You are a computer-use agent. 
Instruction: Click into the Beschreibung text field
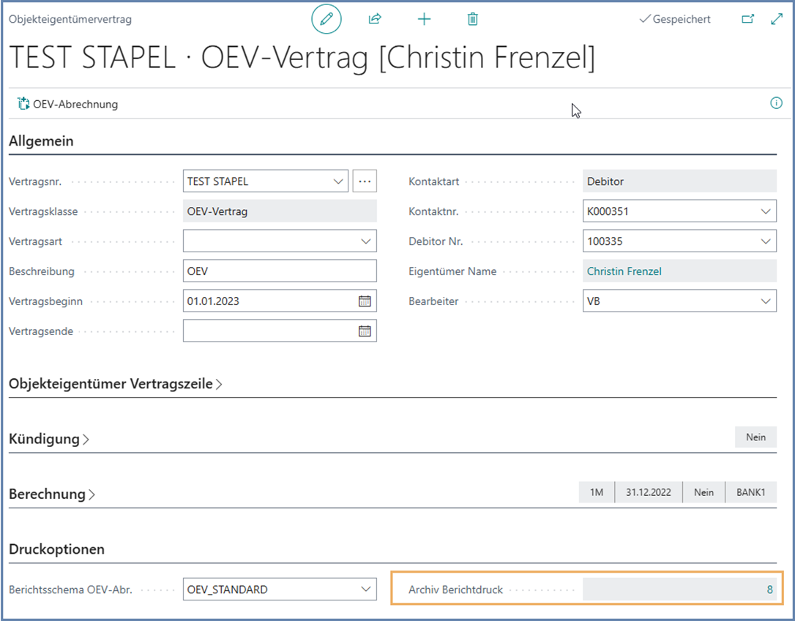(x=279, y=271)
